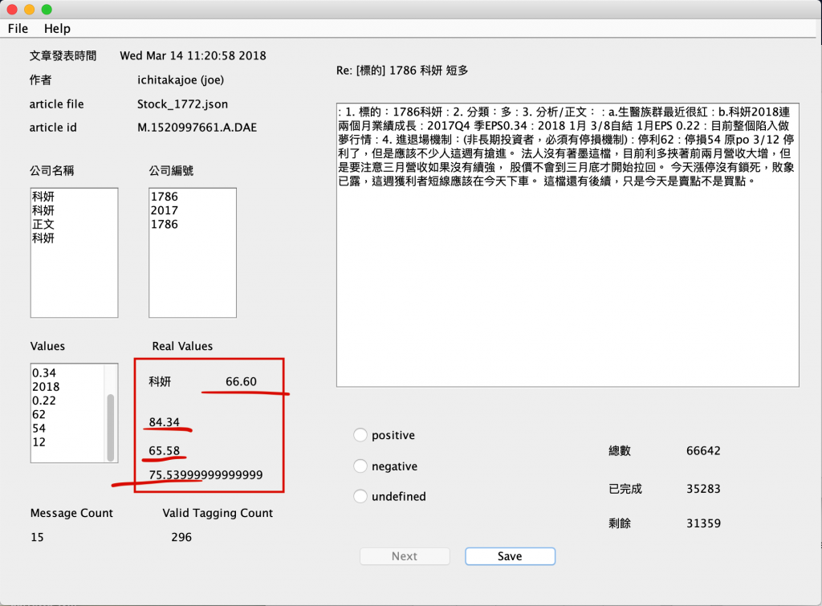Viewport: 822px width, 606px height.
Task: Select the negative radio button
Action: 360,466
